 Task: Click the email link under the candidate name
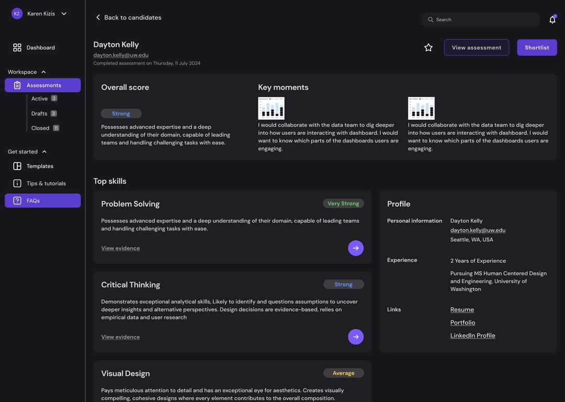tap(121, 55)
